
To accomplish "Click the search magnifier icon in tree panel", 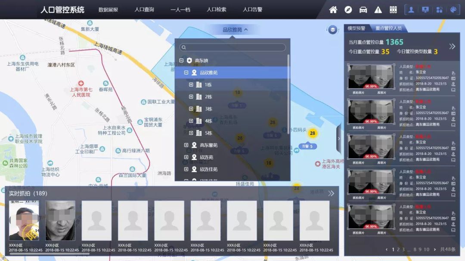I will click(184, 47).
